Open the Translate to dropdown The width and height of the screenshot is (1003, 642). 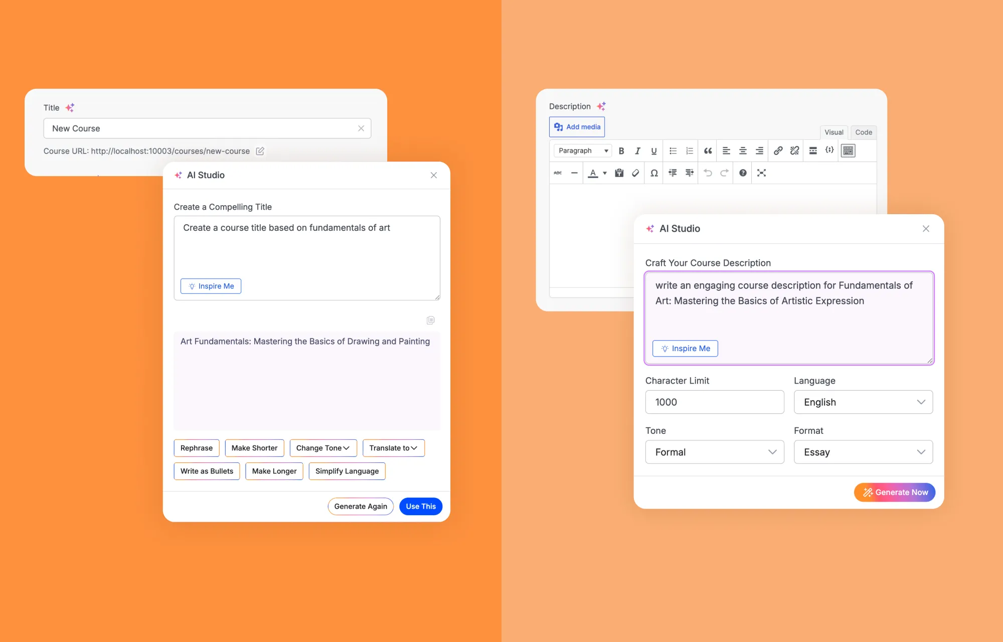pos(394,448)
